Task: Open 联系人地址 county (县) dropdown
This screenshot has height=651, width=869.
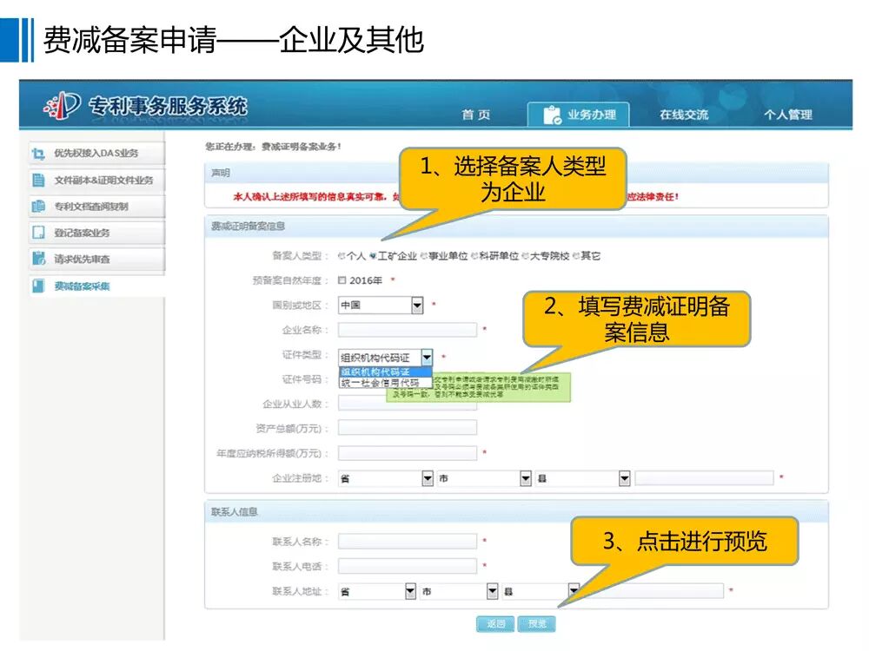Action: [x=541, y=591]
